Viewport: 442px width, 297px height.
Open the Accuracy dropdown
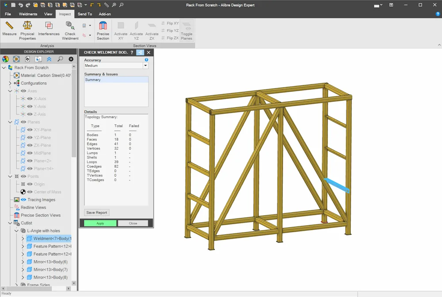(145, 66)
